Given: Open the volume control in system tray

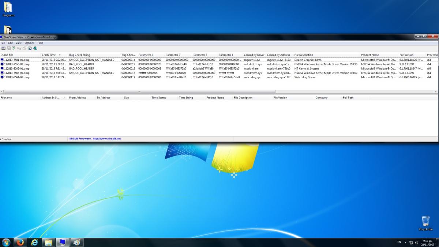Looking at the screenshot, I should tap(416, 243).
